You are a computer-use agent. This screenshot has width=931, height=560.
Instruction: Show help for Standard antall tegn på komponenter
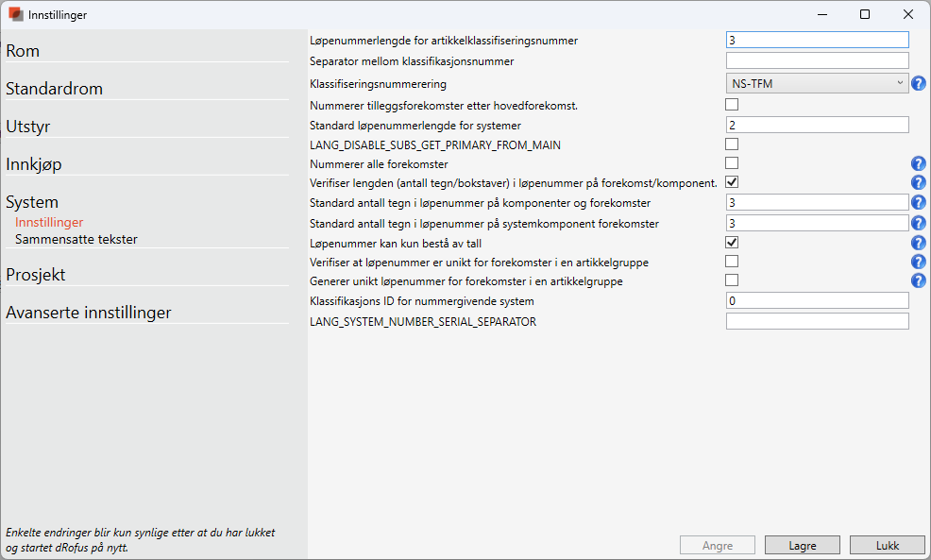[918, 202]
